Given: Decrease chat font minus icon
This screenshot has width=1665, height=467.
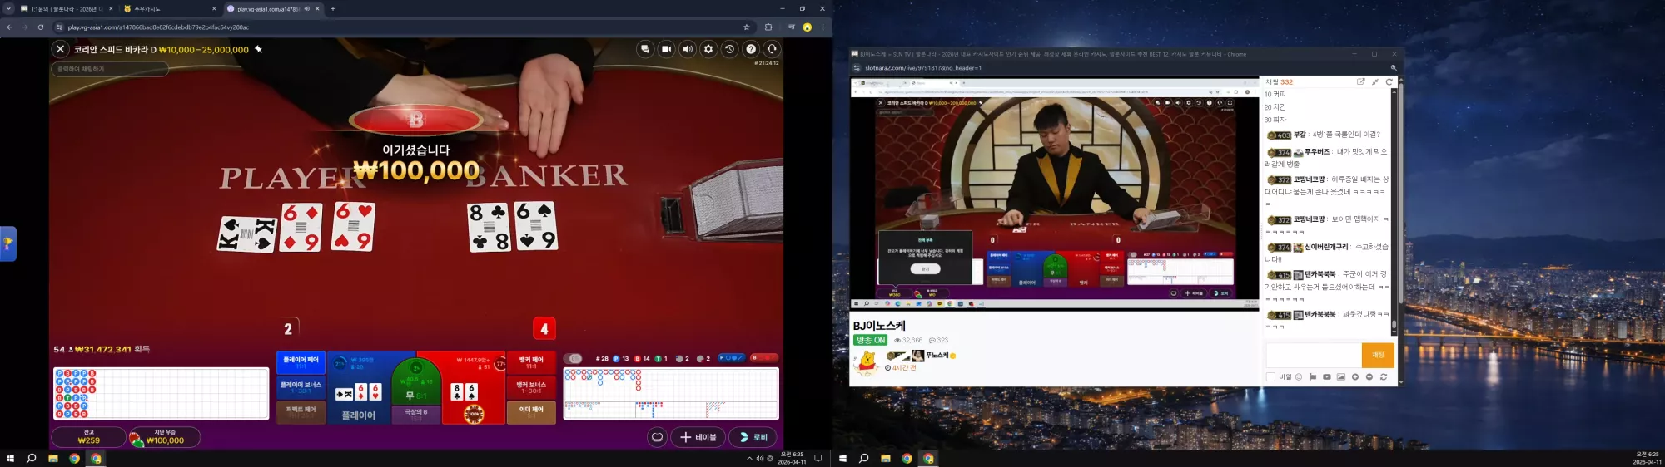Looking at the screenshot, I should point(1369,376).
